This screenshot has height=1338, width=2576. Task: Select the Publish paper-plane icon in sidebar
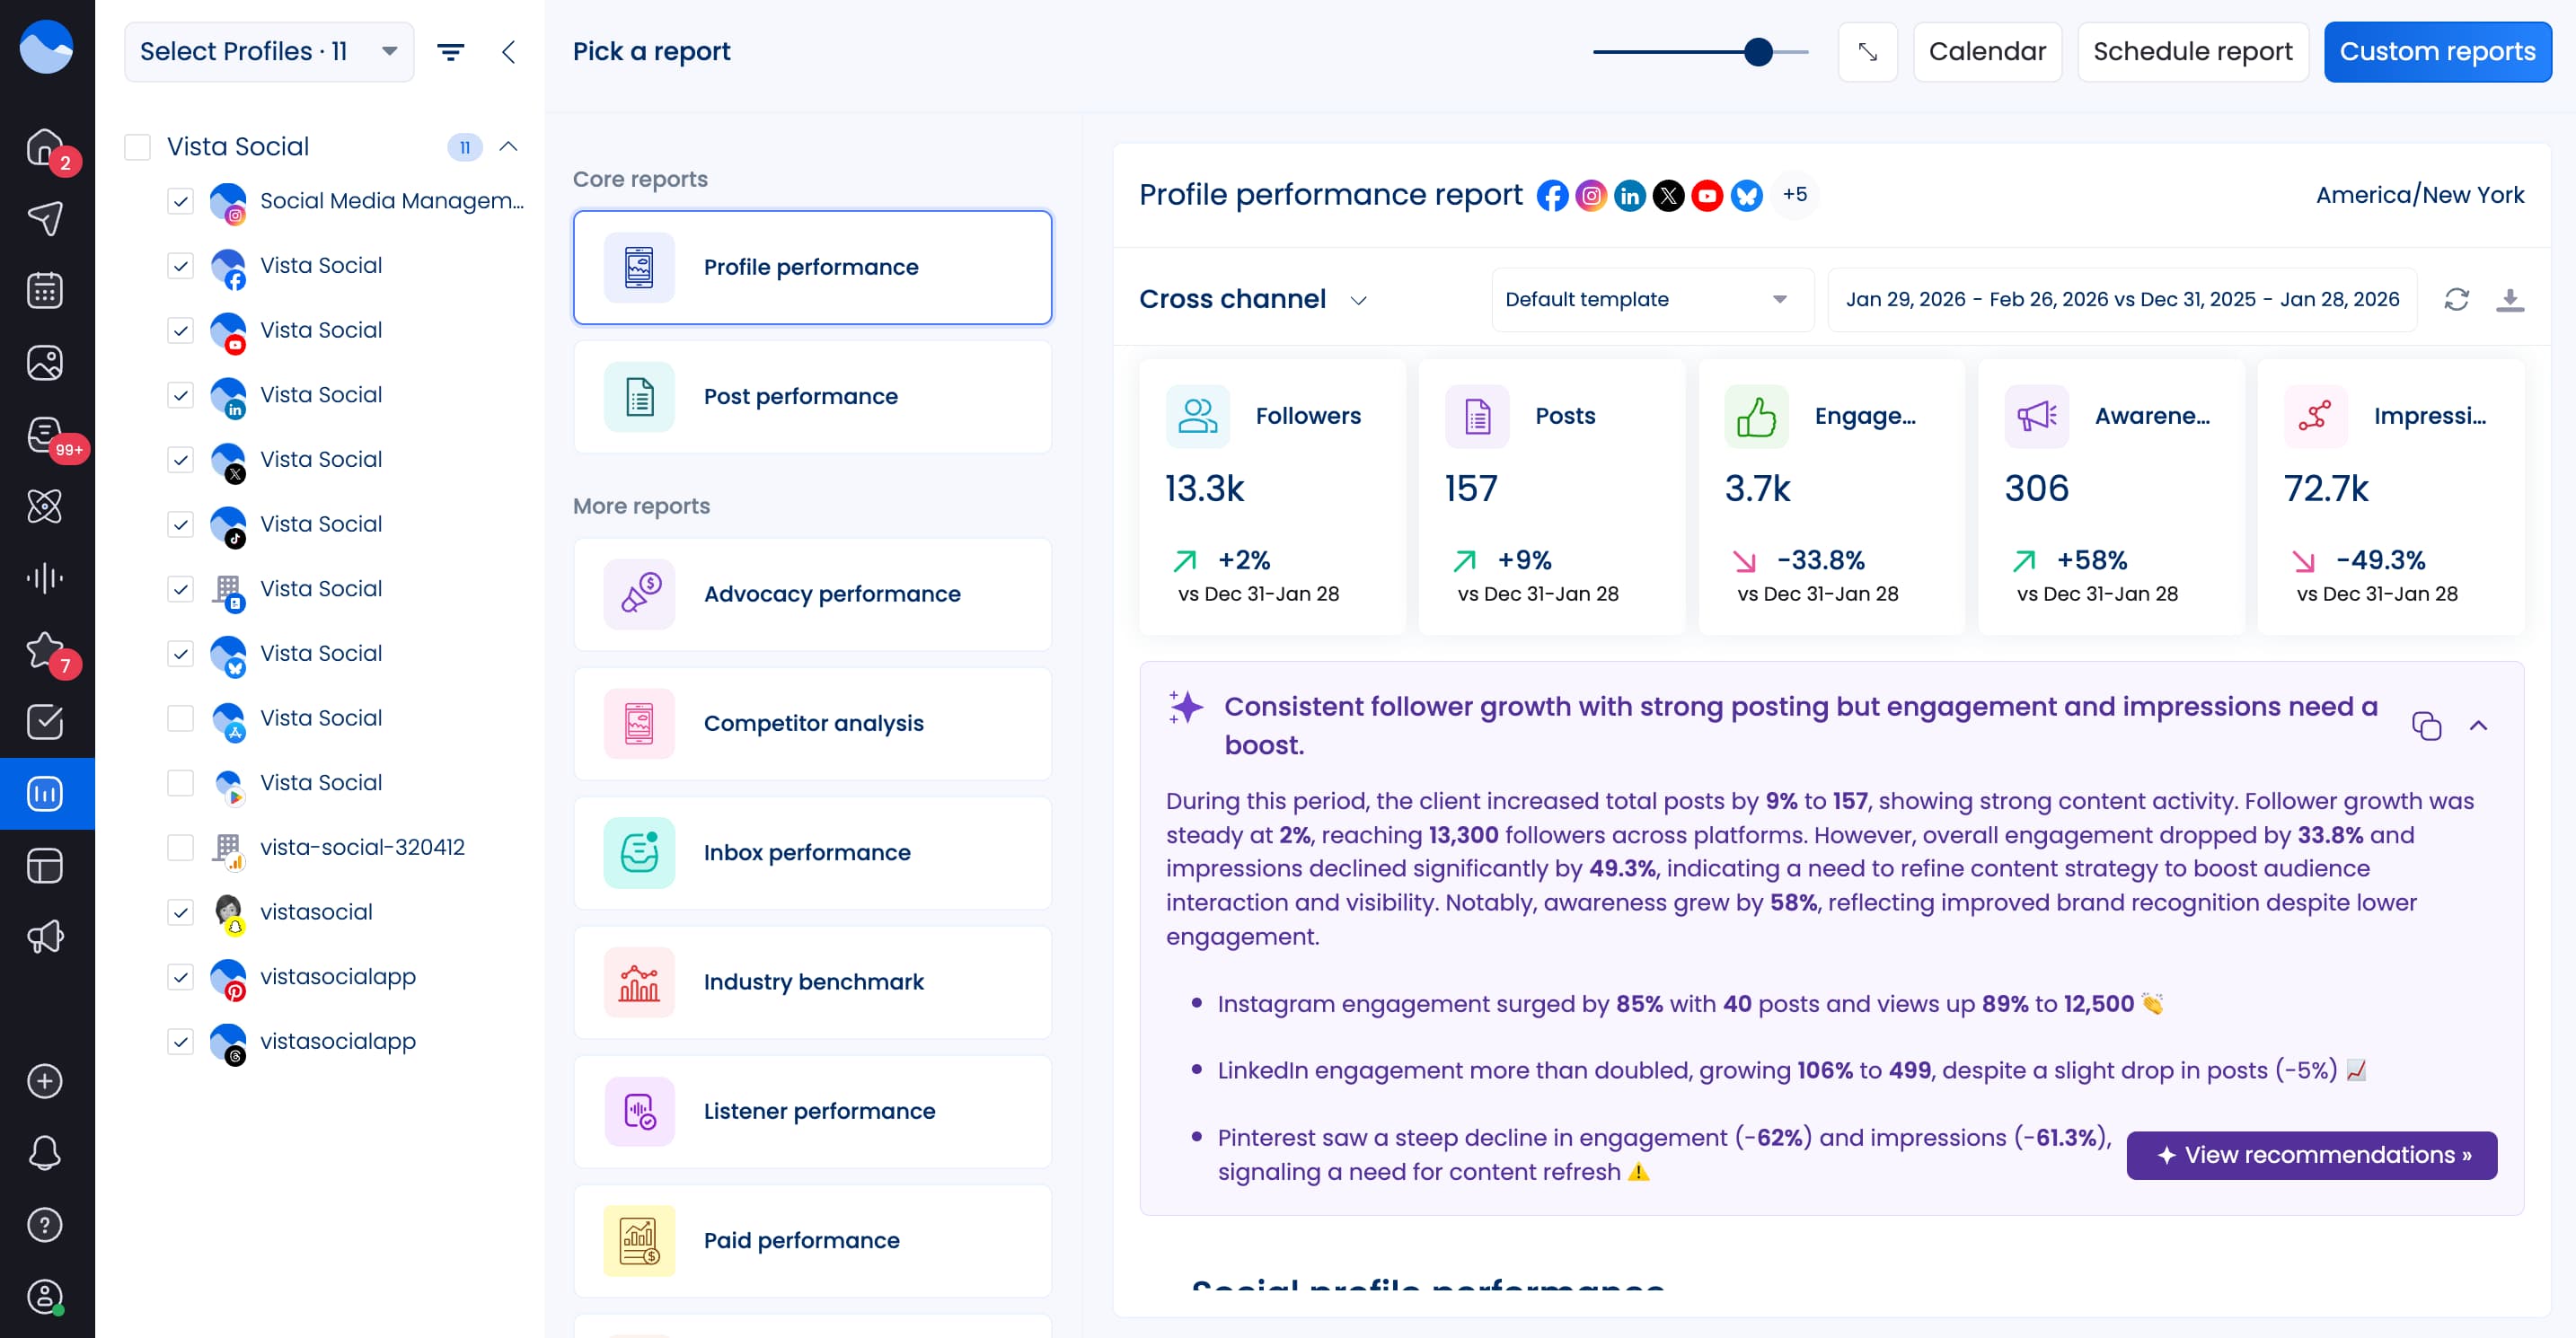click(x=45, y=218)
